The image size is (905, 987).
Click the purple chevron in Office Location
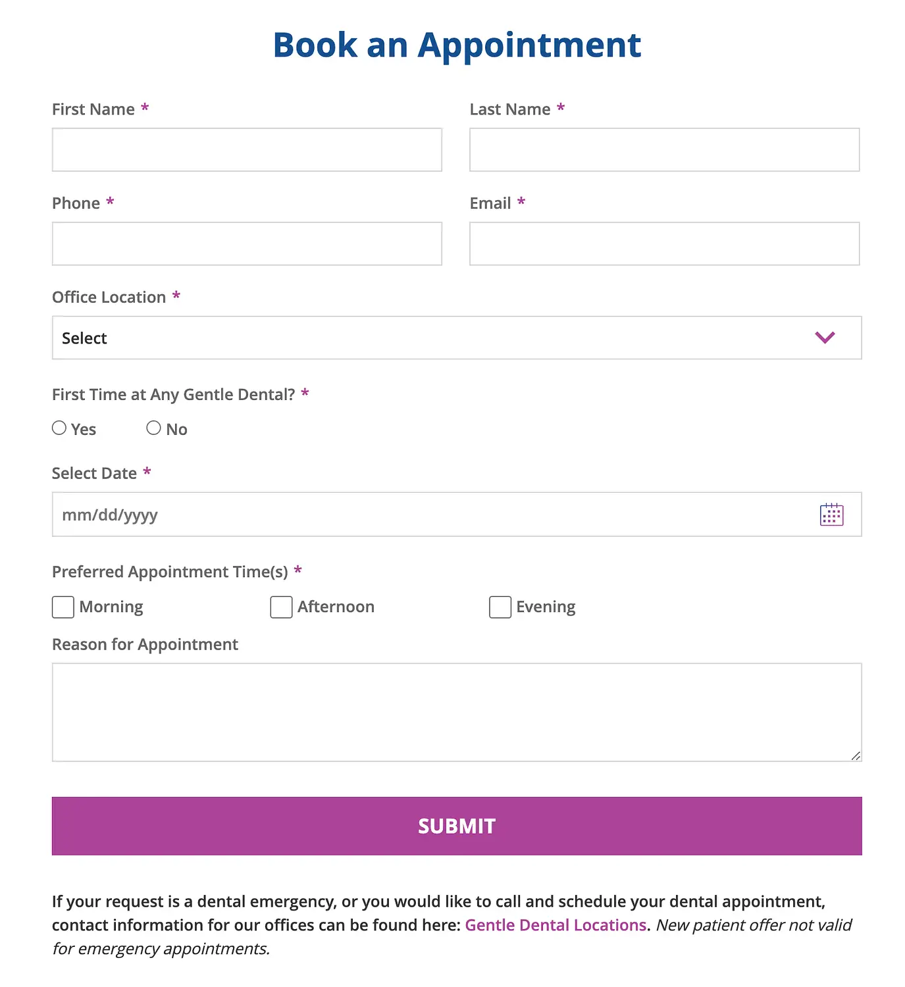[825, 338]
